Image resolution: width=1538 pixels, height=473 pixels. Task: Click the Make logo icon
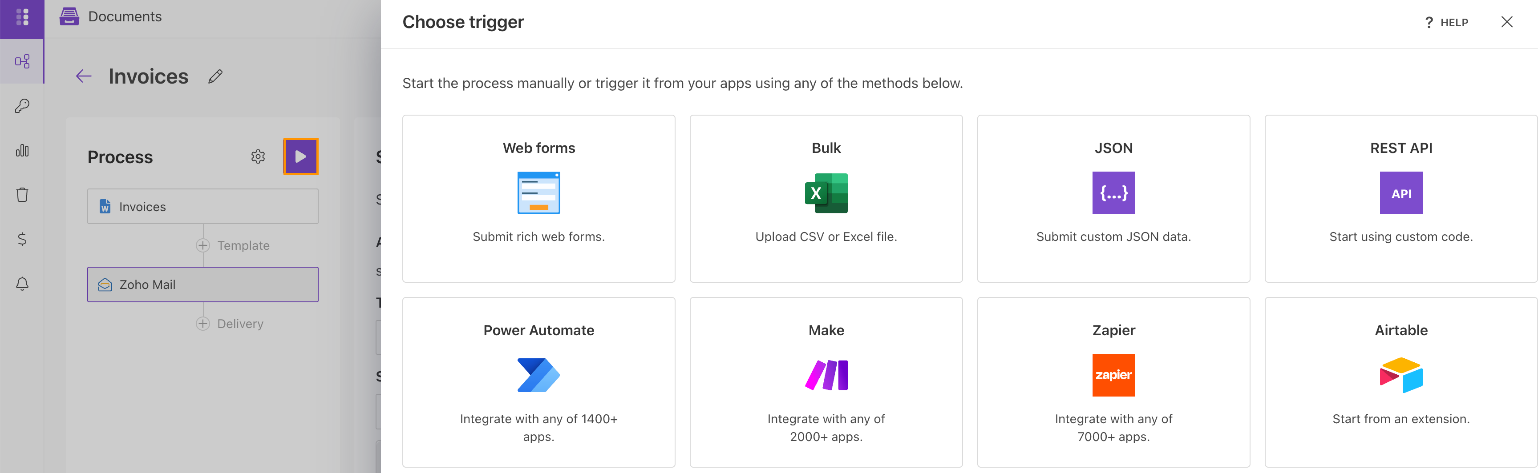[x=826, y=375]
